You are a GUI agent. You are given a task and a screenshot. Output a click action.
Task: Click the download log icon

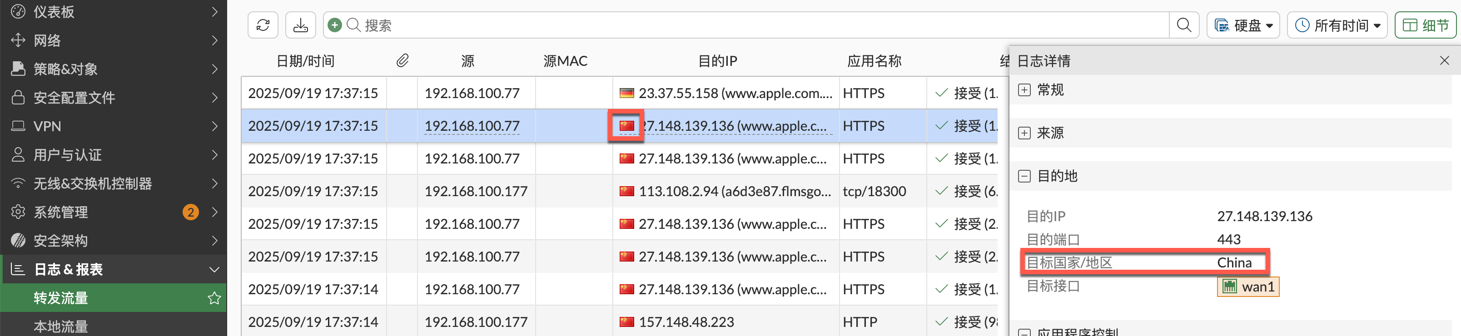click(301, 25)
